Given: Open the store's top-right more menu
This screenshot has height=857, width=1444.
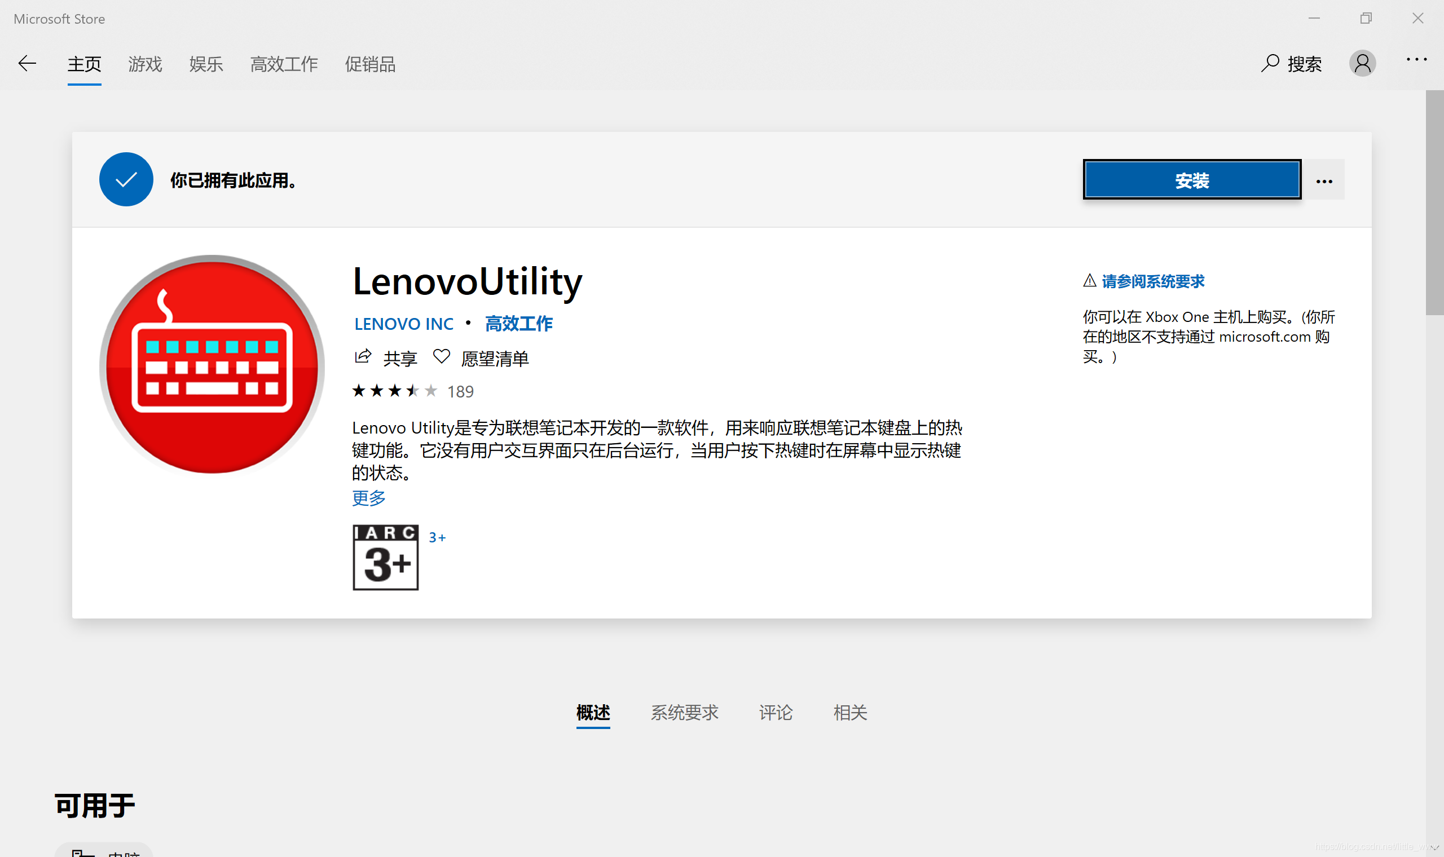Looking at the screenshot, I should tap(1417, 59).
